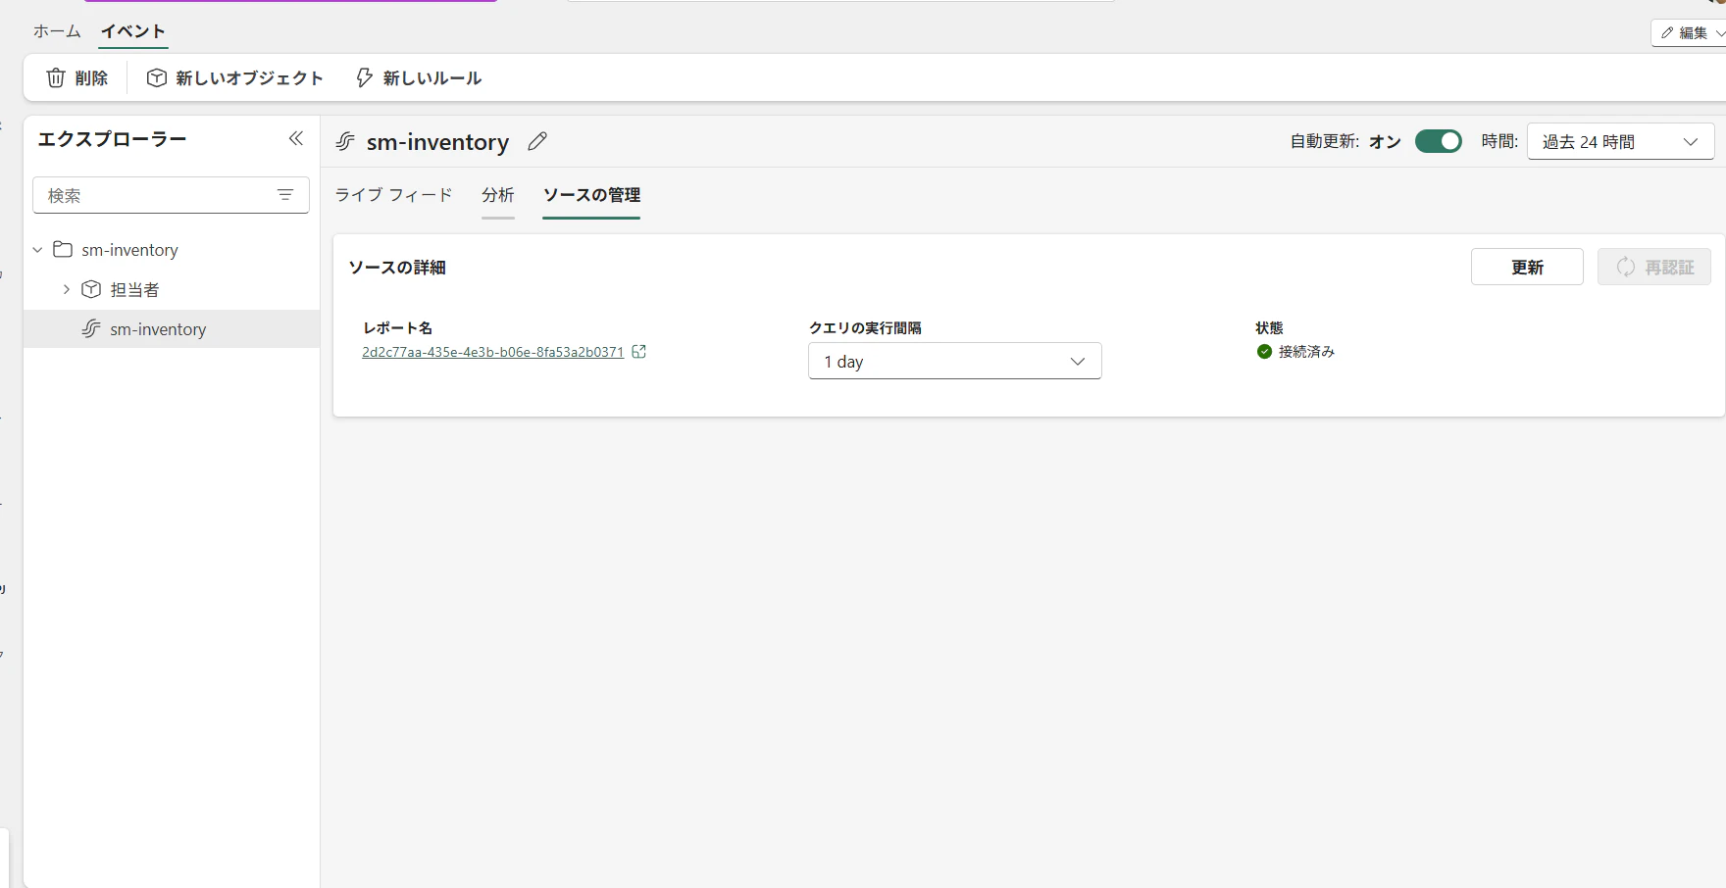This screenshot has width=1726, height=888.
Task: Click the trash delete icon
Action: (56, 77)
